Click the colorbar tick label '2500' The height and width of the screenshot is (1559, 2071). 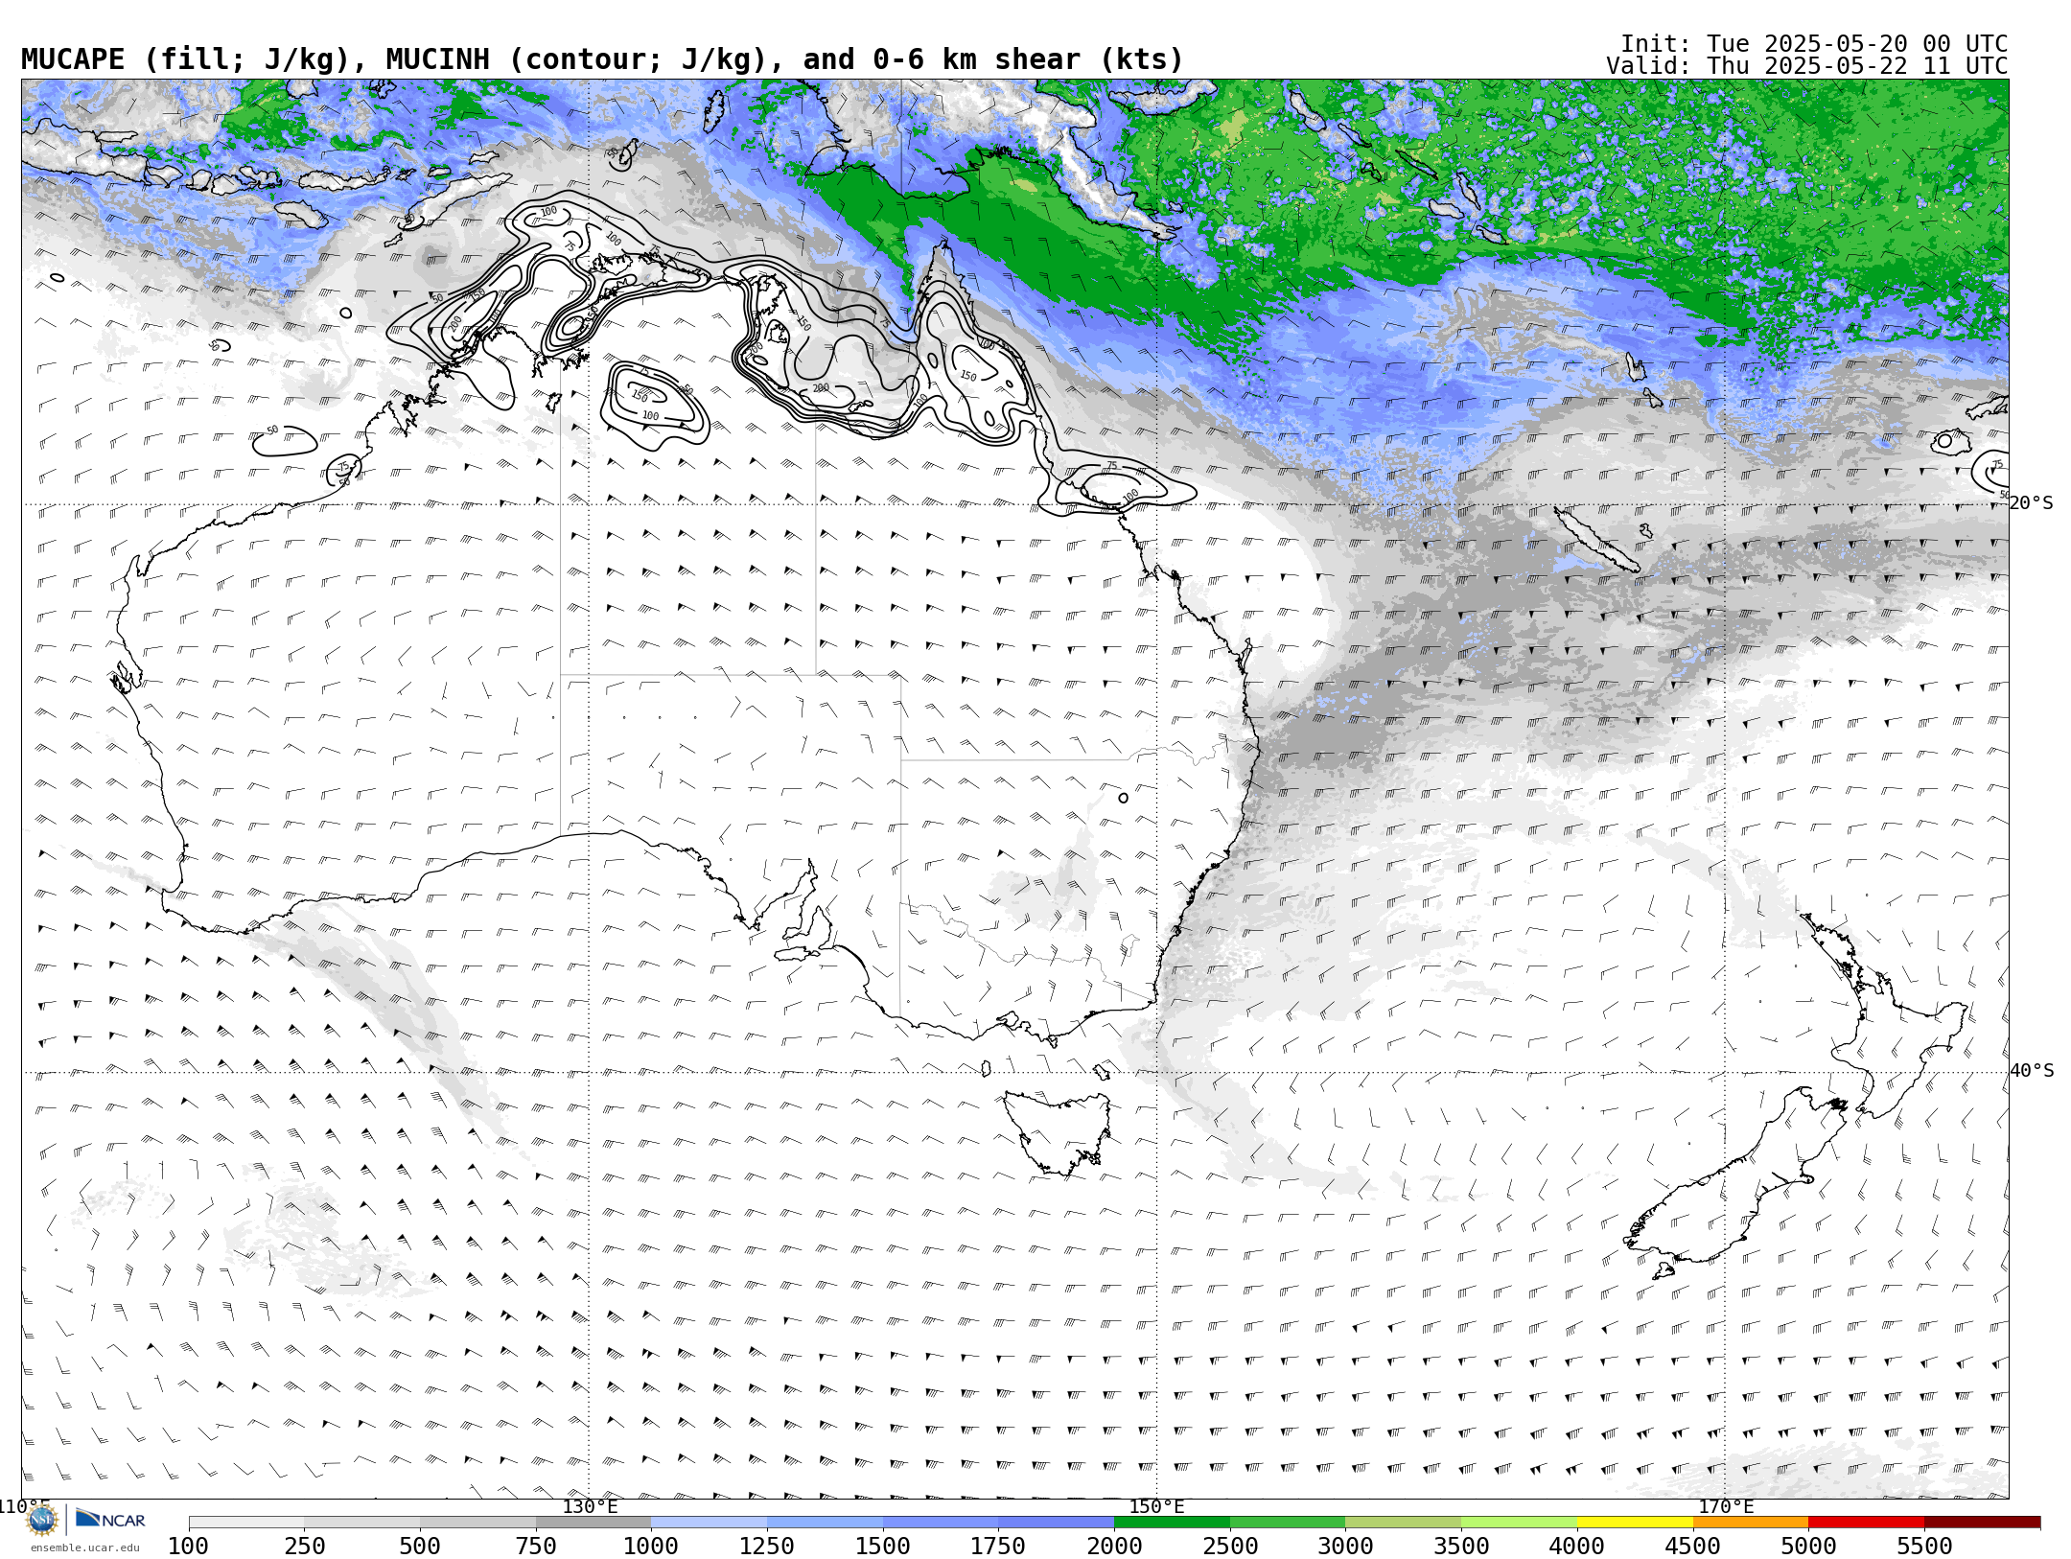(x=1230, y=1547)
